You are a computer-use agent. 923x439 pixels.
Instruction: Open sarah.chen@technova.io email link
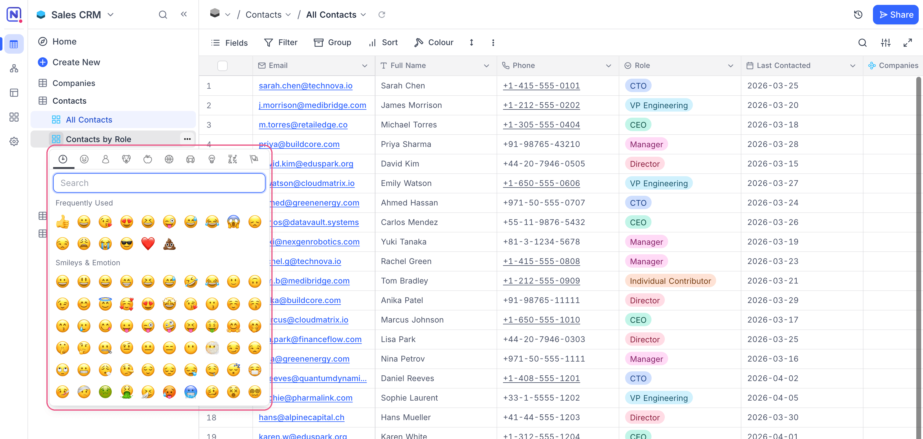(x=306, y=85)
